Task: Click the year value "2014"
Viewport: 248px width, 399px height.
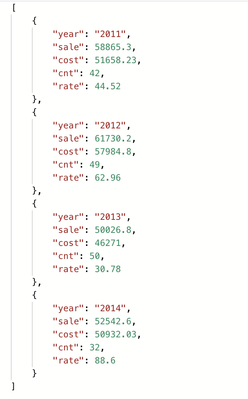Action: (110, 308)
